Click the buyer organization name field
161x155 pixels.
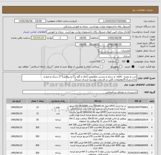pyautogui.click(x=83, y=26)
